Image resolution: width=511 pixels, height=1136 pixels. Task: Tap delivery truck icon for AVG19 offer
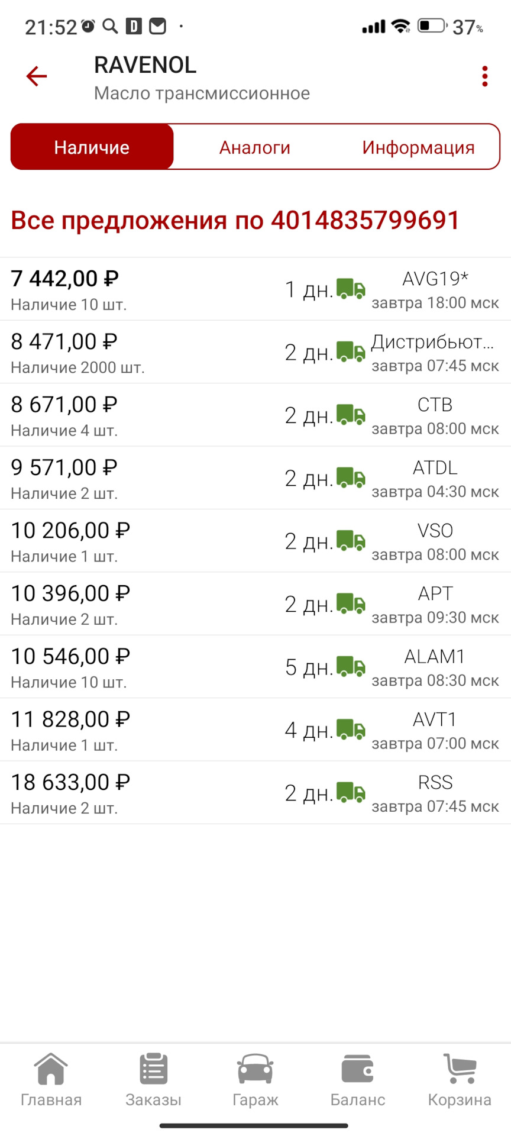[351, 289]
